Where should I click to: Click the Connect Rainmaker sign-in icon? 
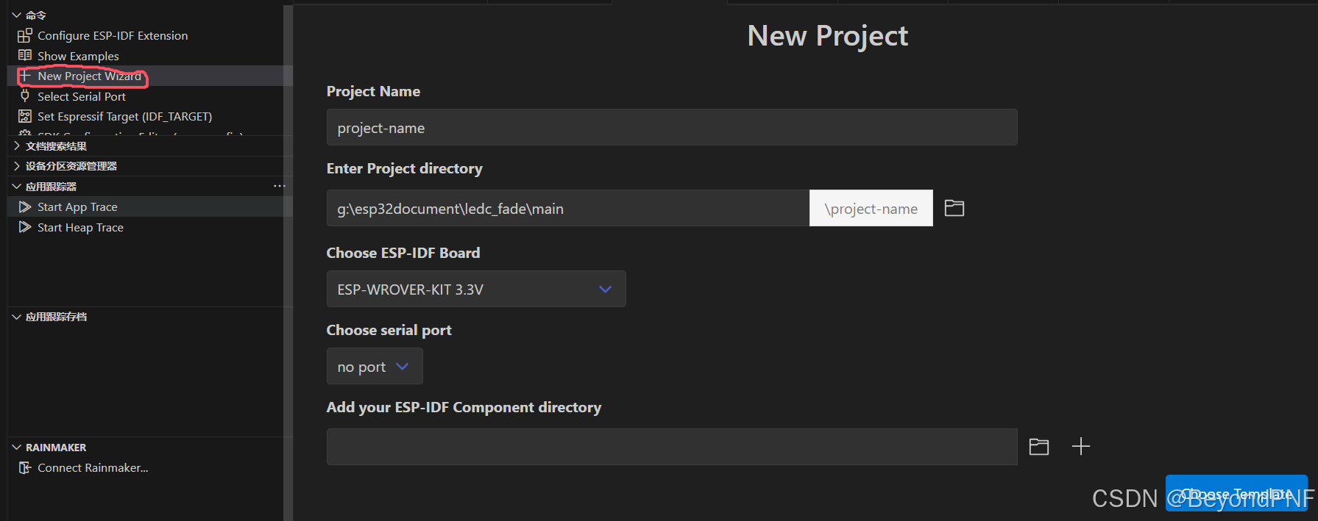[25, 468]
